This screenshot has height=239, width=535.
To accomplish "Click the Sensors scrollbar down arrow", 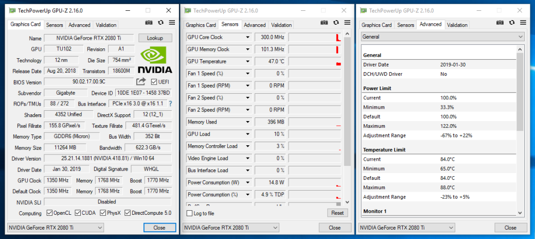I will [347, 202].
